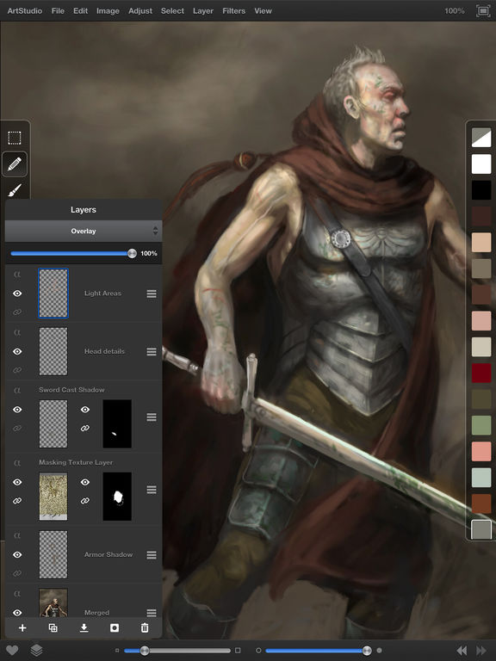Viewport: 496px width, 661px height.
Task: Merge down layer with download arrow icon
Action: click(x=84, y=627)
